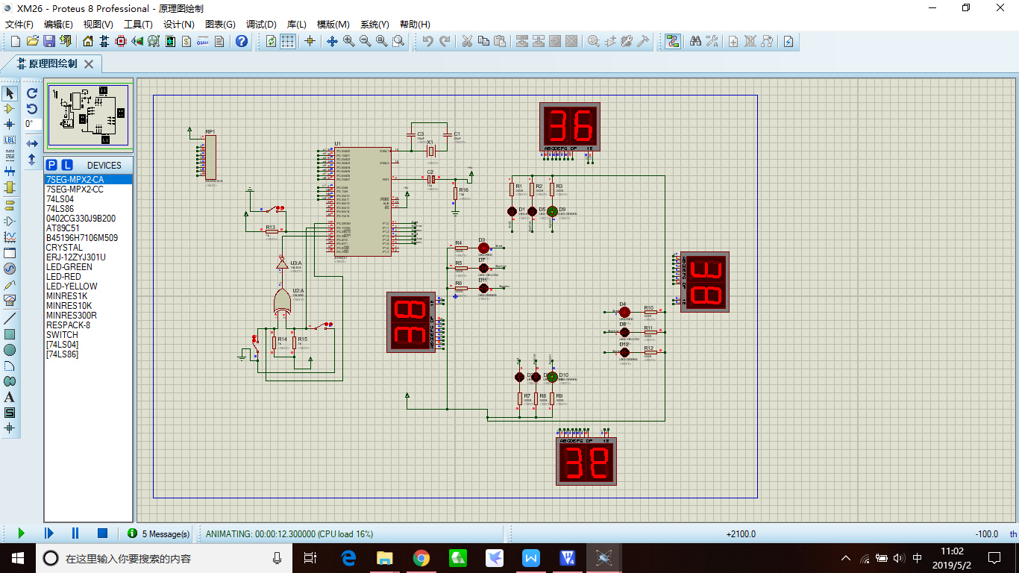Click the Windows search box in taskbar
This screenshot has width=1019, height=573.
click(x=164, y=558)
